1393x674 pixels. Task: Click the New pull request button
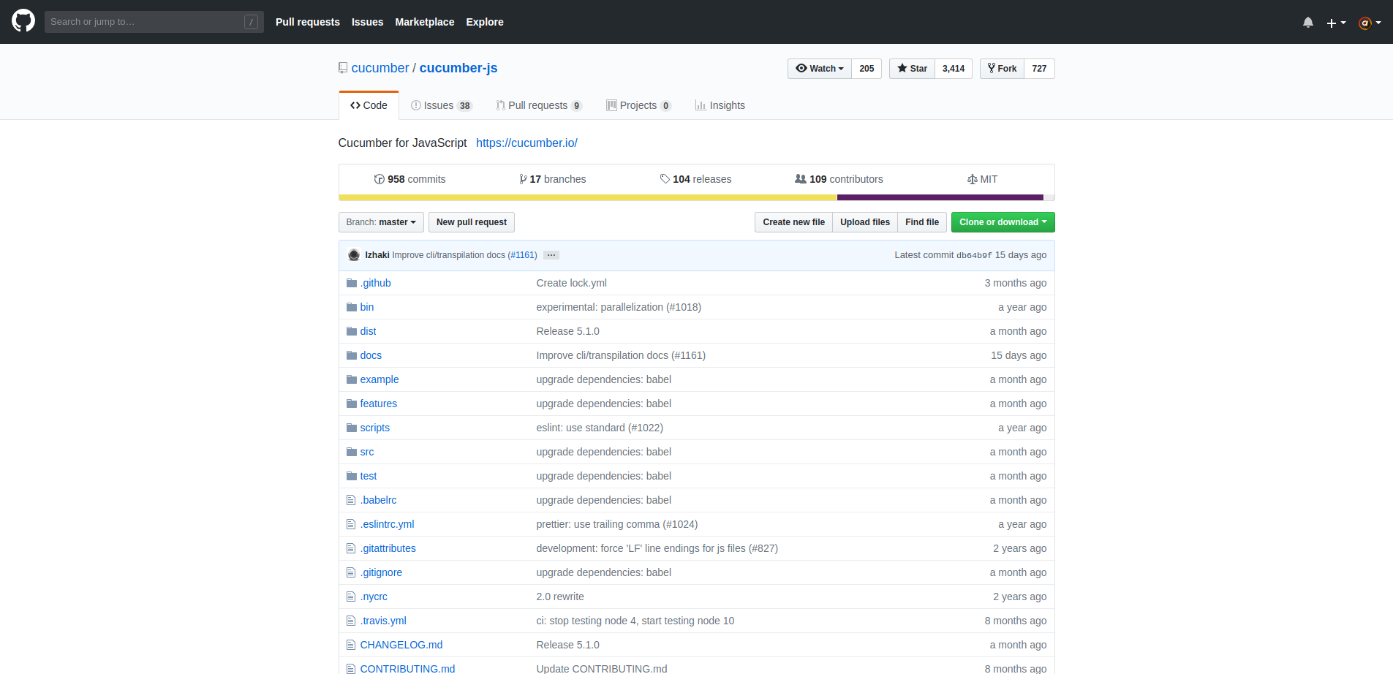tap(471, 222)
